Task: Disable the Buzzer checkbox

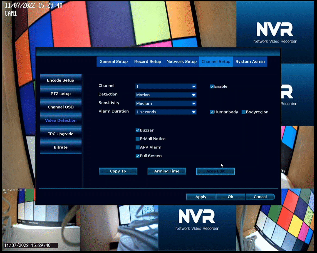Action: point(137,130)
